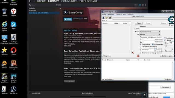
Task: Open the Opera desktop icon
Action: [13, 51]
